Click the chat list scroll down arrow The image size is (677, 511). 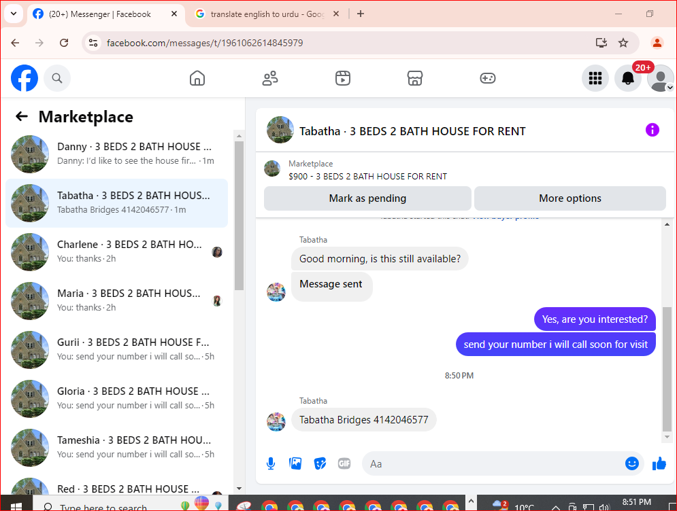pos(240,489)
